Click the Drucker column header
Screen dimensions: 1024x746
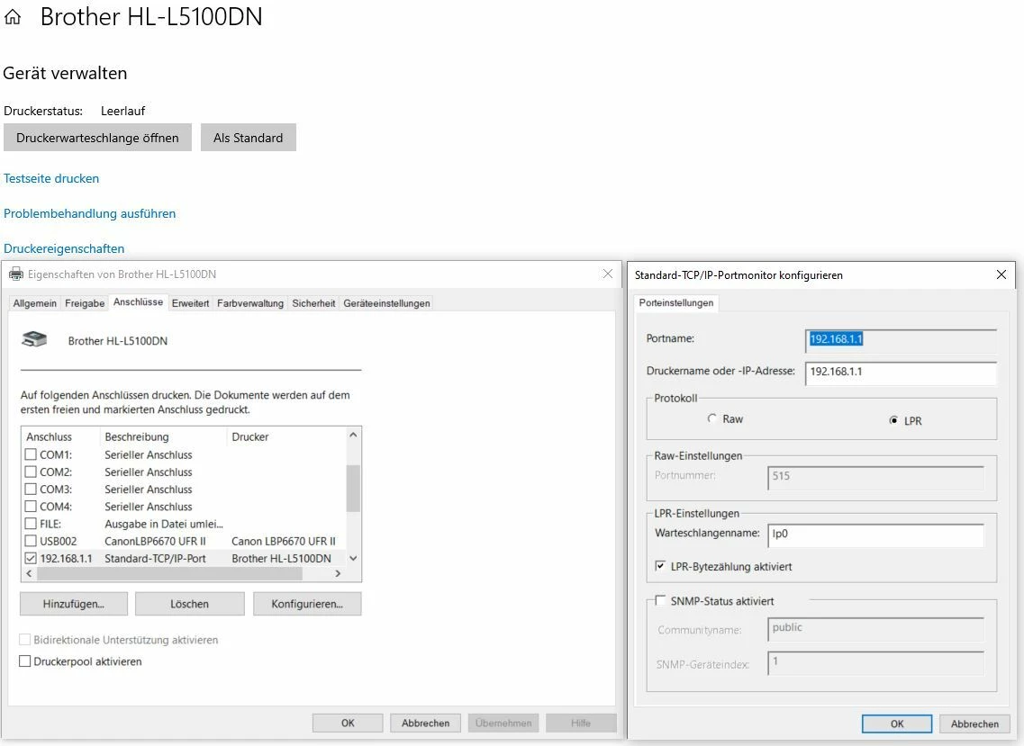[x=286, y=436]
